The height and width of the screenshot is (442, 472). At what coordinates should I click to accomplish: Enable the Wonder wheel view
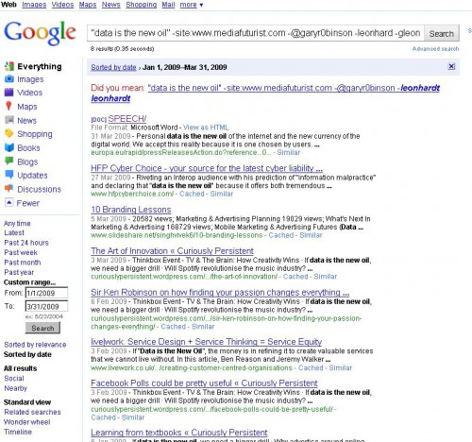coord(27,422)
